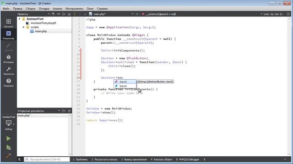Open the Отладка debug mode
The height and width of the screenshot is (164, 293).
[8, 59]
